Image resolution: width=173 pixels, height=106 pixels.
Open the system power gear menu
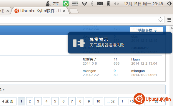(169, 4)
